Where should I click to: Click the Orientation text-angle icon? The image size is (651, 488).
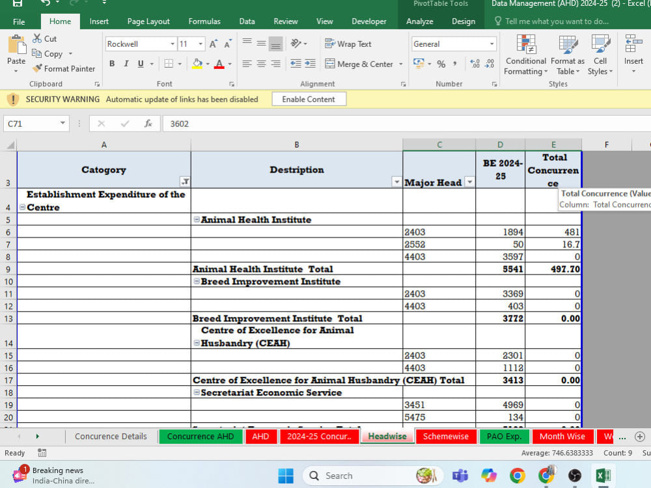point(296,43)
